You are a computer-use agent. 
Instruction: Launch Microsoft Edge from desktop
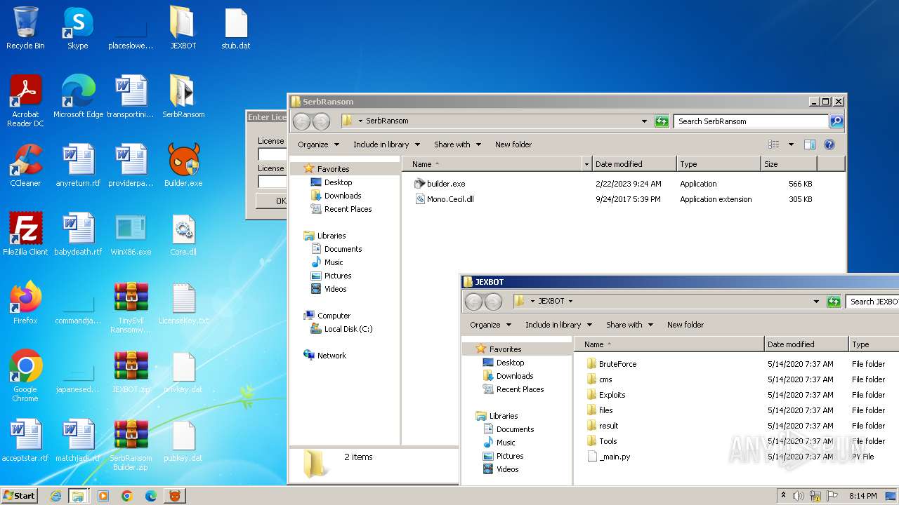click(78, 97)
